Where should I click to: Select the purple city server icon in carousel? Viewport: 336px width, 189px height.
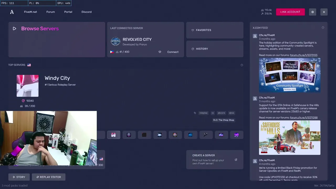pos(221,135)
